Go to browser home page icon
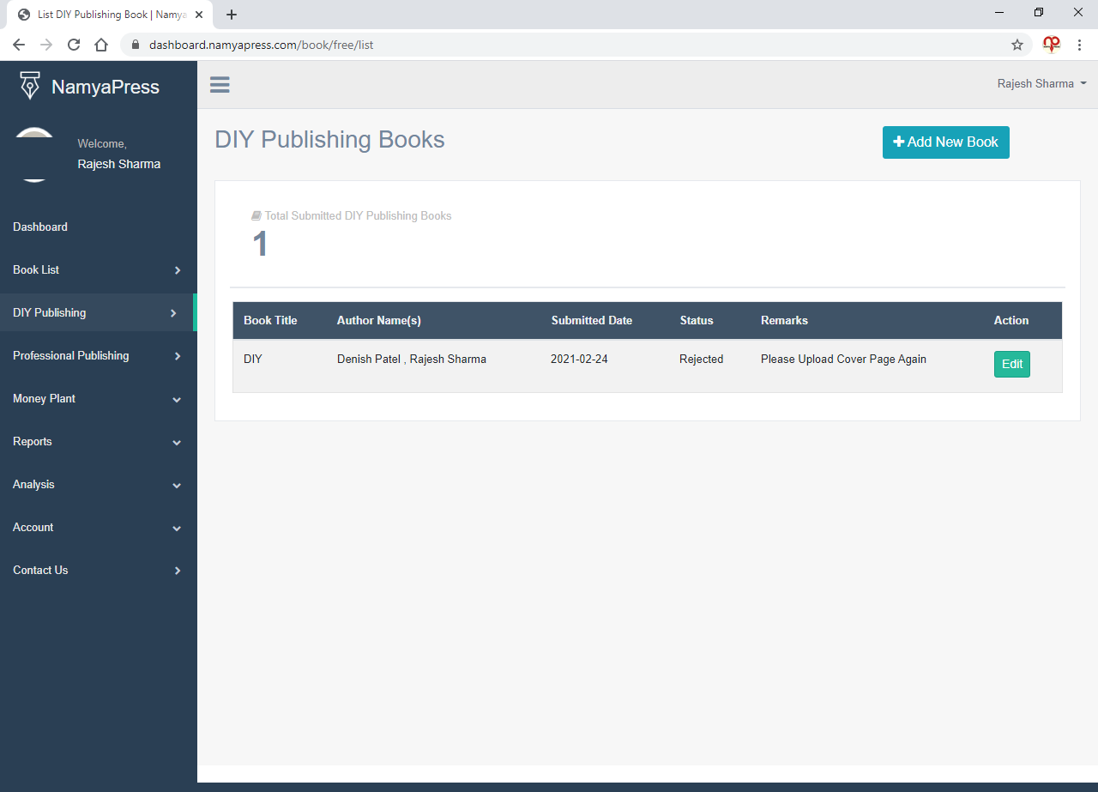The width and height of the screenshot is (1098, 792). tap(101, 45)
